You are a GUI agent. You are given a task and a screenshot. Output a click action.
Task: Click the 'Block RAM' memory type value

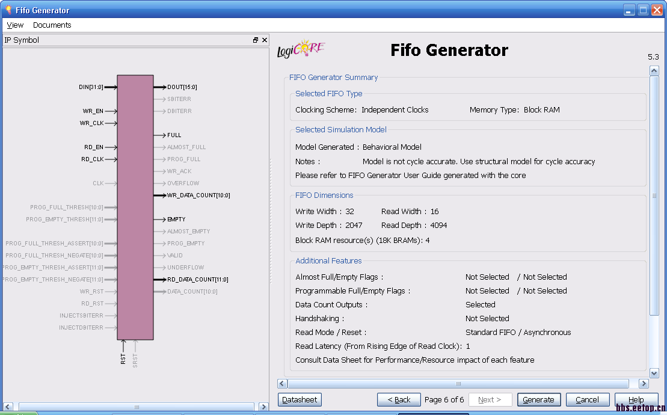click(x=541, y=109)
